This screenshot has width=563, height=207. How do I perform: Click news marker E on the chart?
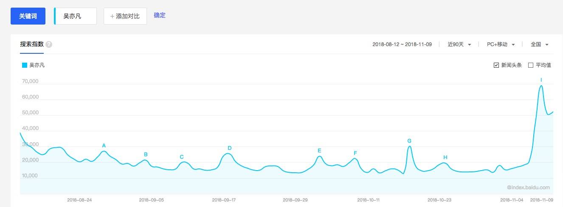click(319, 151)
